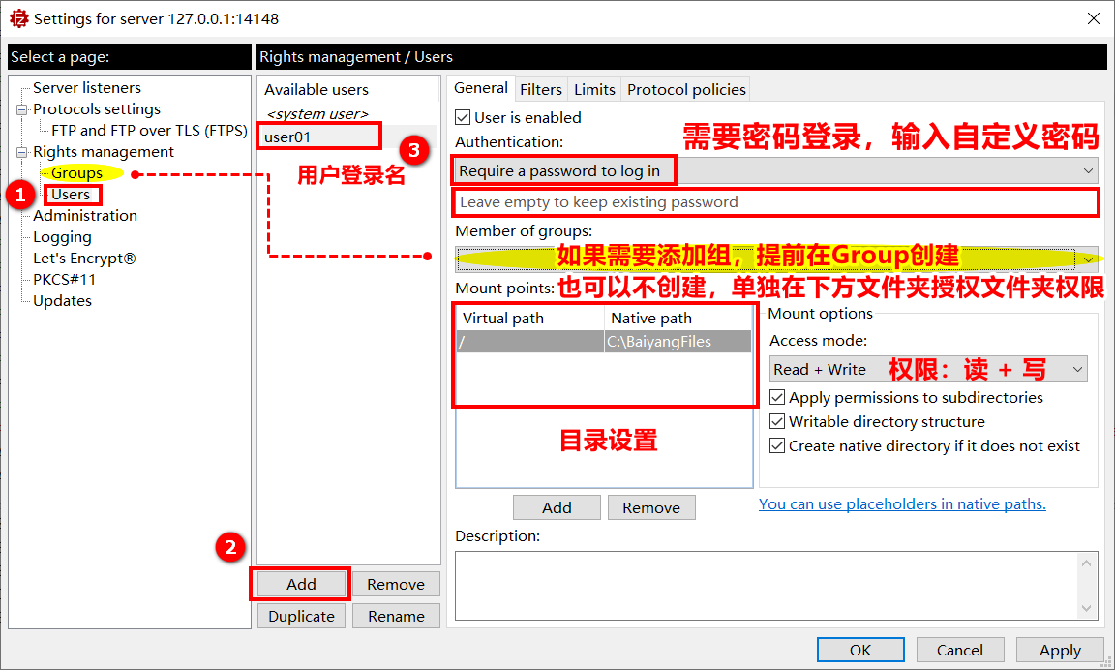Image resolution: width=1115 pixels, height=670 pixels.
Task: Click the Virtual path column header
Action: pyautogui.click(x=530, y=318)
